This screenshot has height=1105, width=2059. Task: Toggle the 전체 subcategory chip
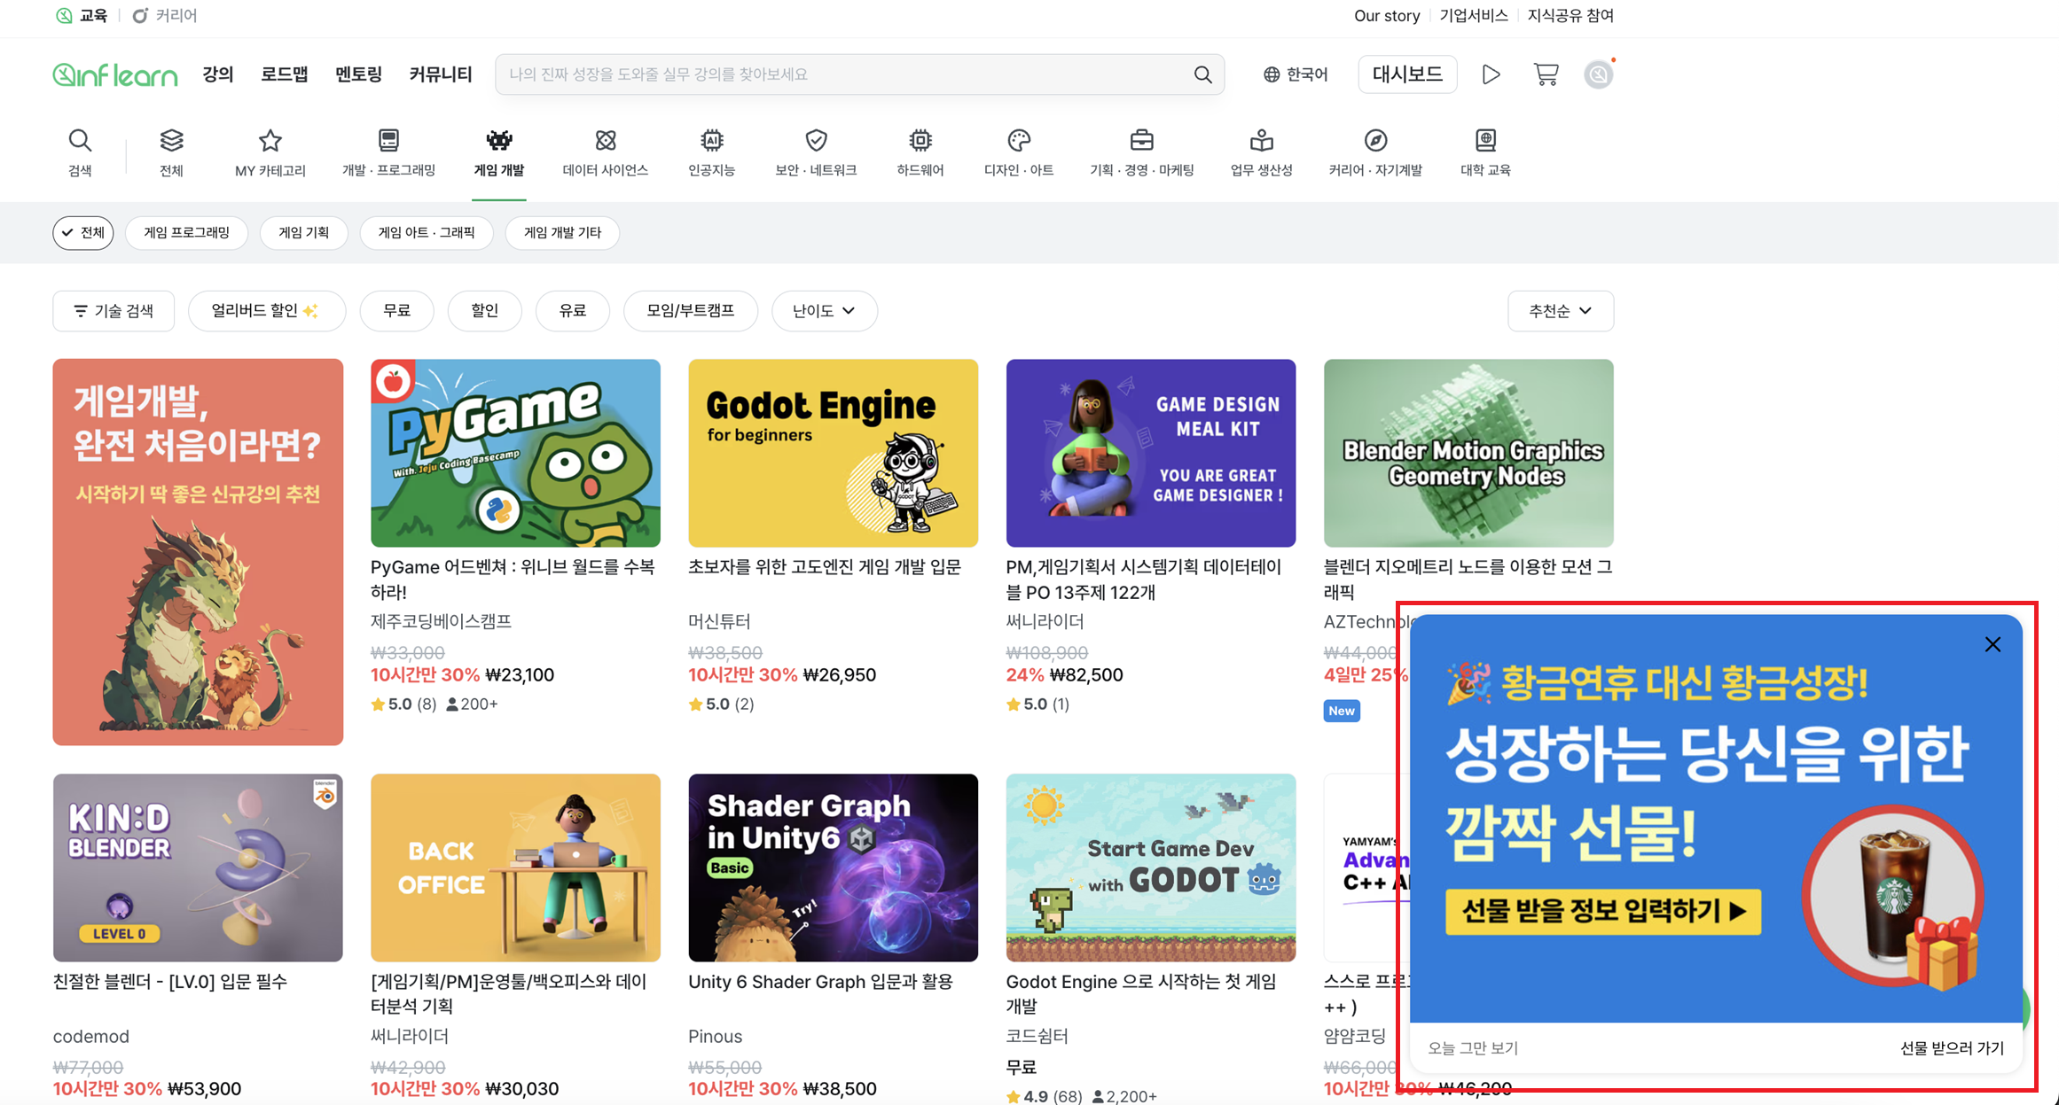point(83,233)
